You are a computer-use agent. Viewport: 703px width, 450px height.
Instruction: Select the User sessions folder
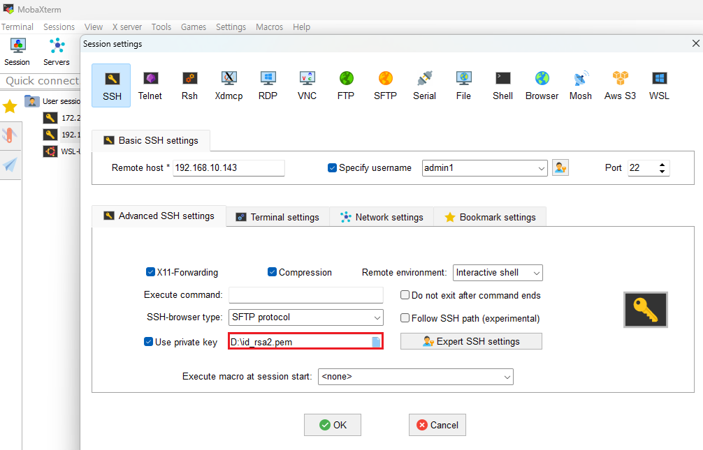(52, 101)
